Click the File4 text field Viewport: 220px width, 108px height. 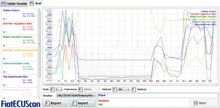point(158,95)
